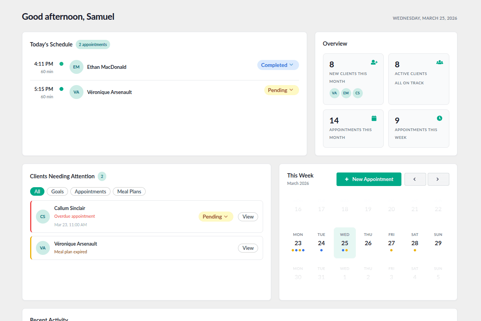Enable the Appointments filter
Viewport: 481px width, 321px height.
[x=90, y=191]
